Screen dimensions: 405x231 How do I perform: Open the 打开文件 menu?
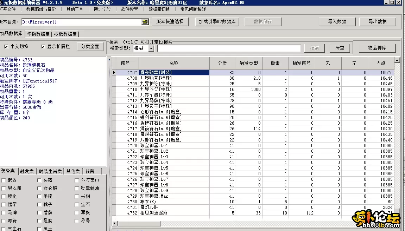tap(7, 9)
